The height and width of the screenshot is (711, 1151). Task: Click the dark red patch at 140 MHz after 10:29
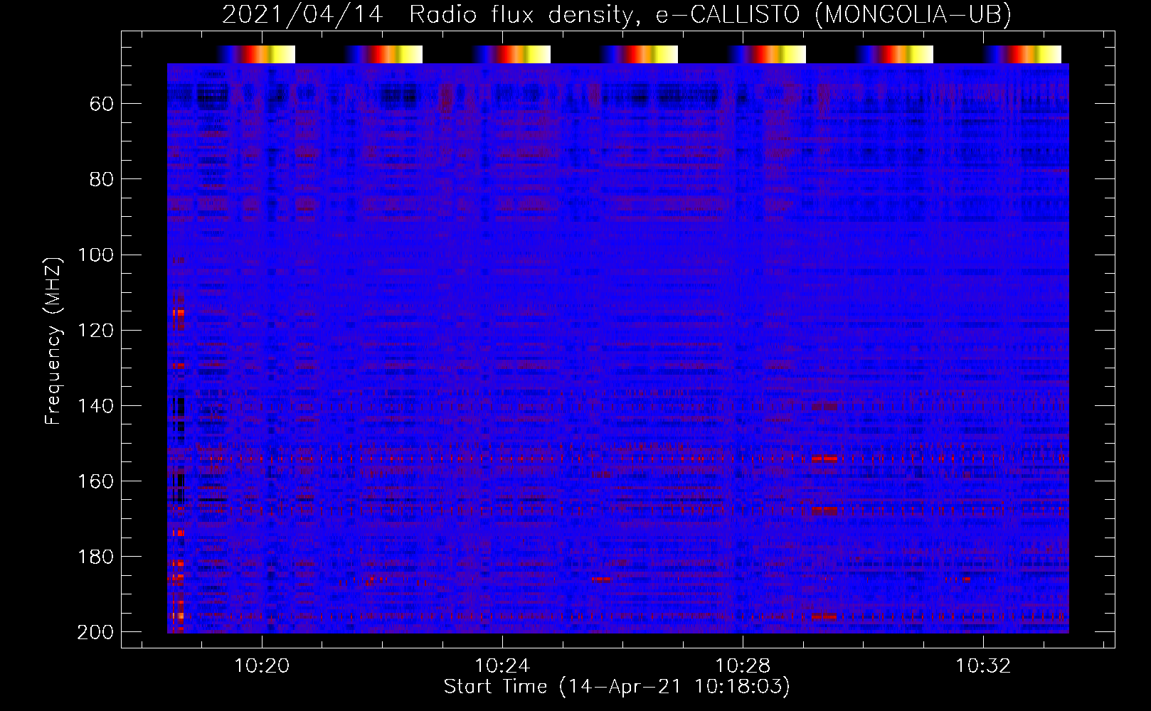824,407
